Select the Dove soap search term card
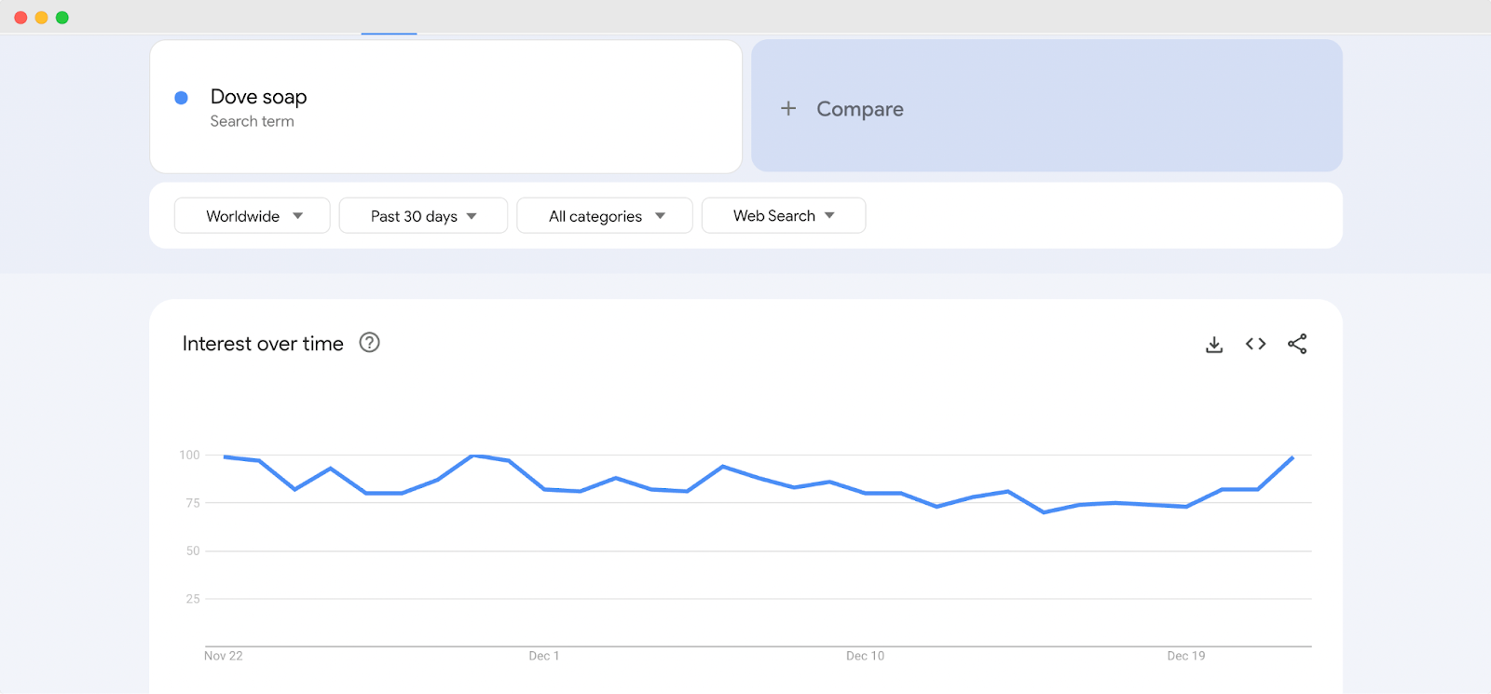Screen dimensions: 1491x694 445,106
